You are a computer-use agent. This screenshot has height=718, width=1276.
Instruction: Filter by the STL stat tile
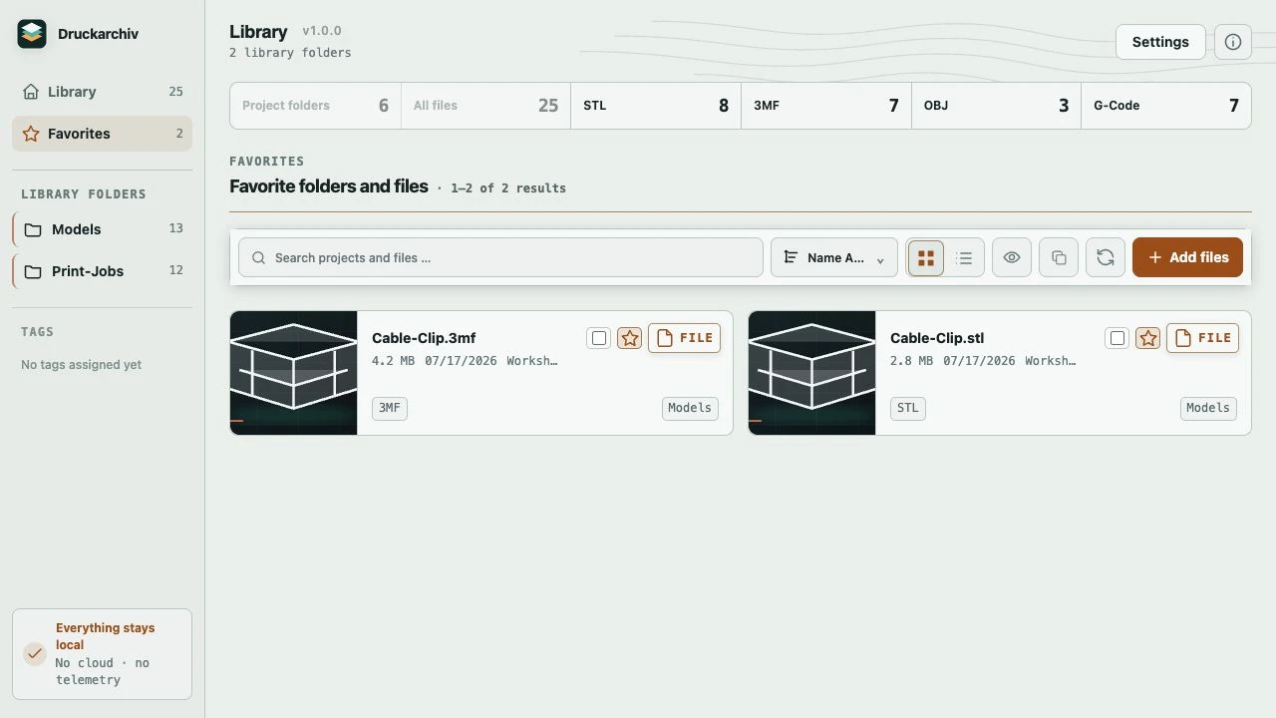(656, 106)
